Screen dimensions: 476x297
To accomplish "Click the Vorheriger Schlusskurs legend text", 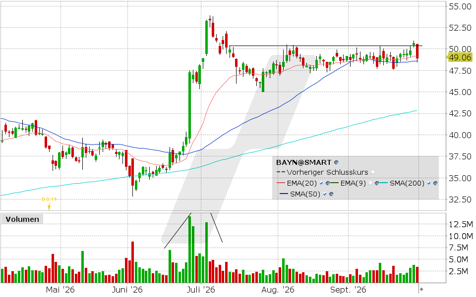I will [328, 172].
